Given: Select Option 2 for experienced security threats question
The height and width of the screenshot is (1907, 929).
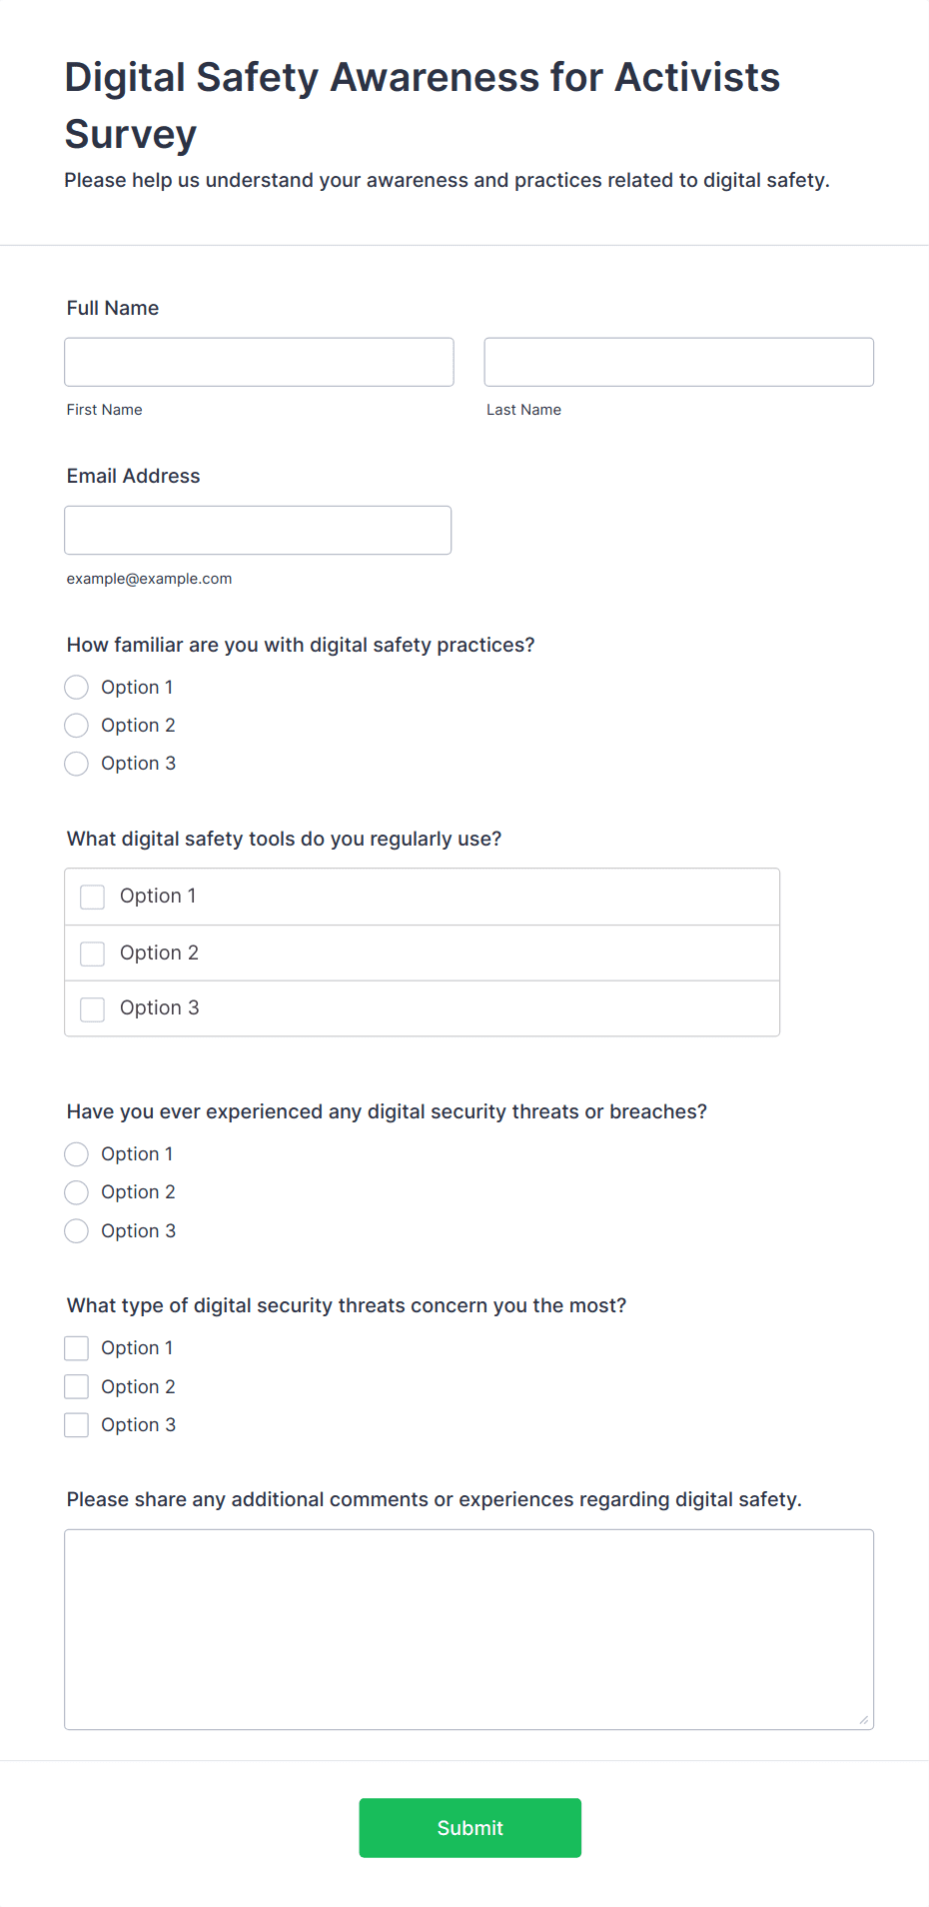Looking at the screenshot, I should point(76,1191).
